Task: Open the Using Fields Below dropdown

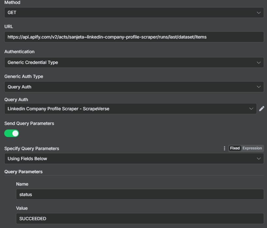Action: tap(134, 159)
